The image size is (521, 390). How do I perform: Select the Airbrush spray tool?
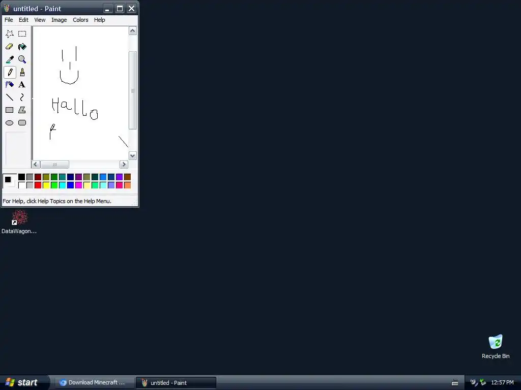10,85
